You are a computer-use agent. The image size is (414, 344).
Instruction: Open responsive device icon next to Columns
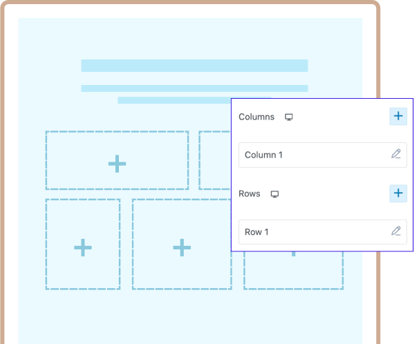coord(289,117)
